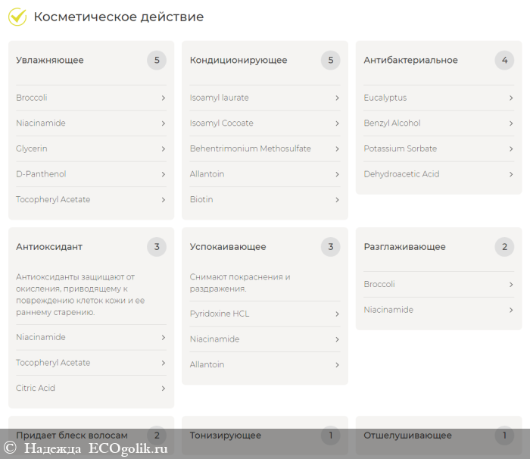Select Biotin in the Кондиционирующее list
This screenshot has height=459, width=530.
[x=201, y=200]
